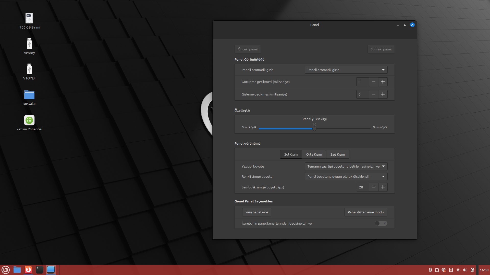Screen dimensions: 490x275
Task: Open the Linux Mint menu button
Action: [6, 270]
